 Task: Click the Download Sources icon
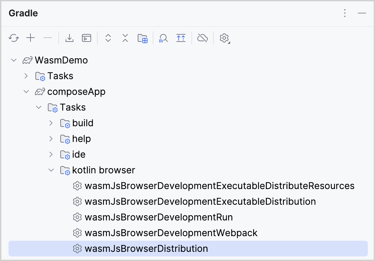tap(69, 38)
